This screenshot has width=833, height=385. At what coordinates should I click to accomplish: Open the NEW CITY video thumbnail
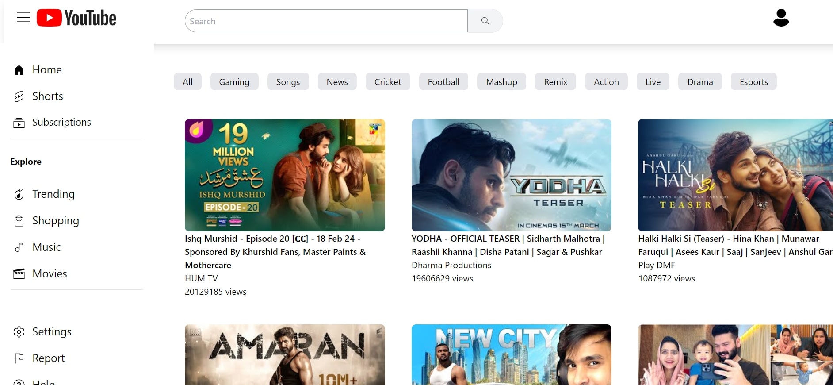pyautogui.click(x=512, y=354)
